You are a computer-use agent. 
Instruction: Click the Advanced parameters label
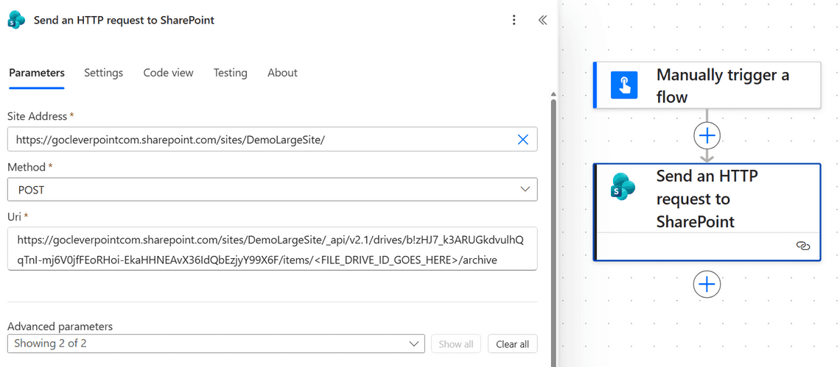point(60,326)
